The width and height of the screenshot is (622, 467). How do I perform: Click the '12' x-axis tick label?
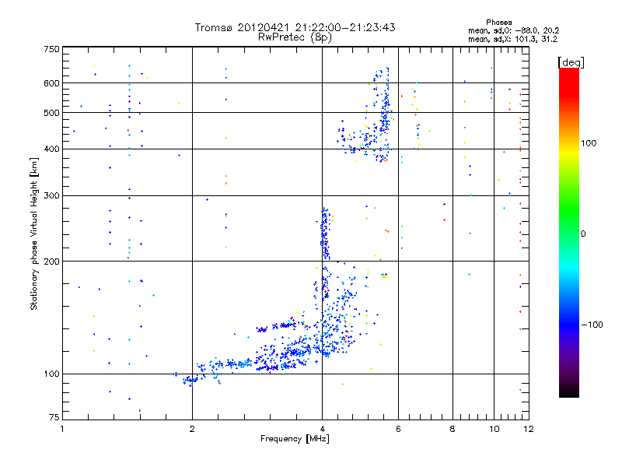[529, 429]
